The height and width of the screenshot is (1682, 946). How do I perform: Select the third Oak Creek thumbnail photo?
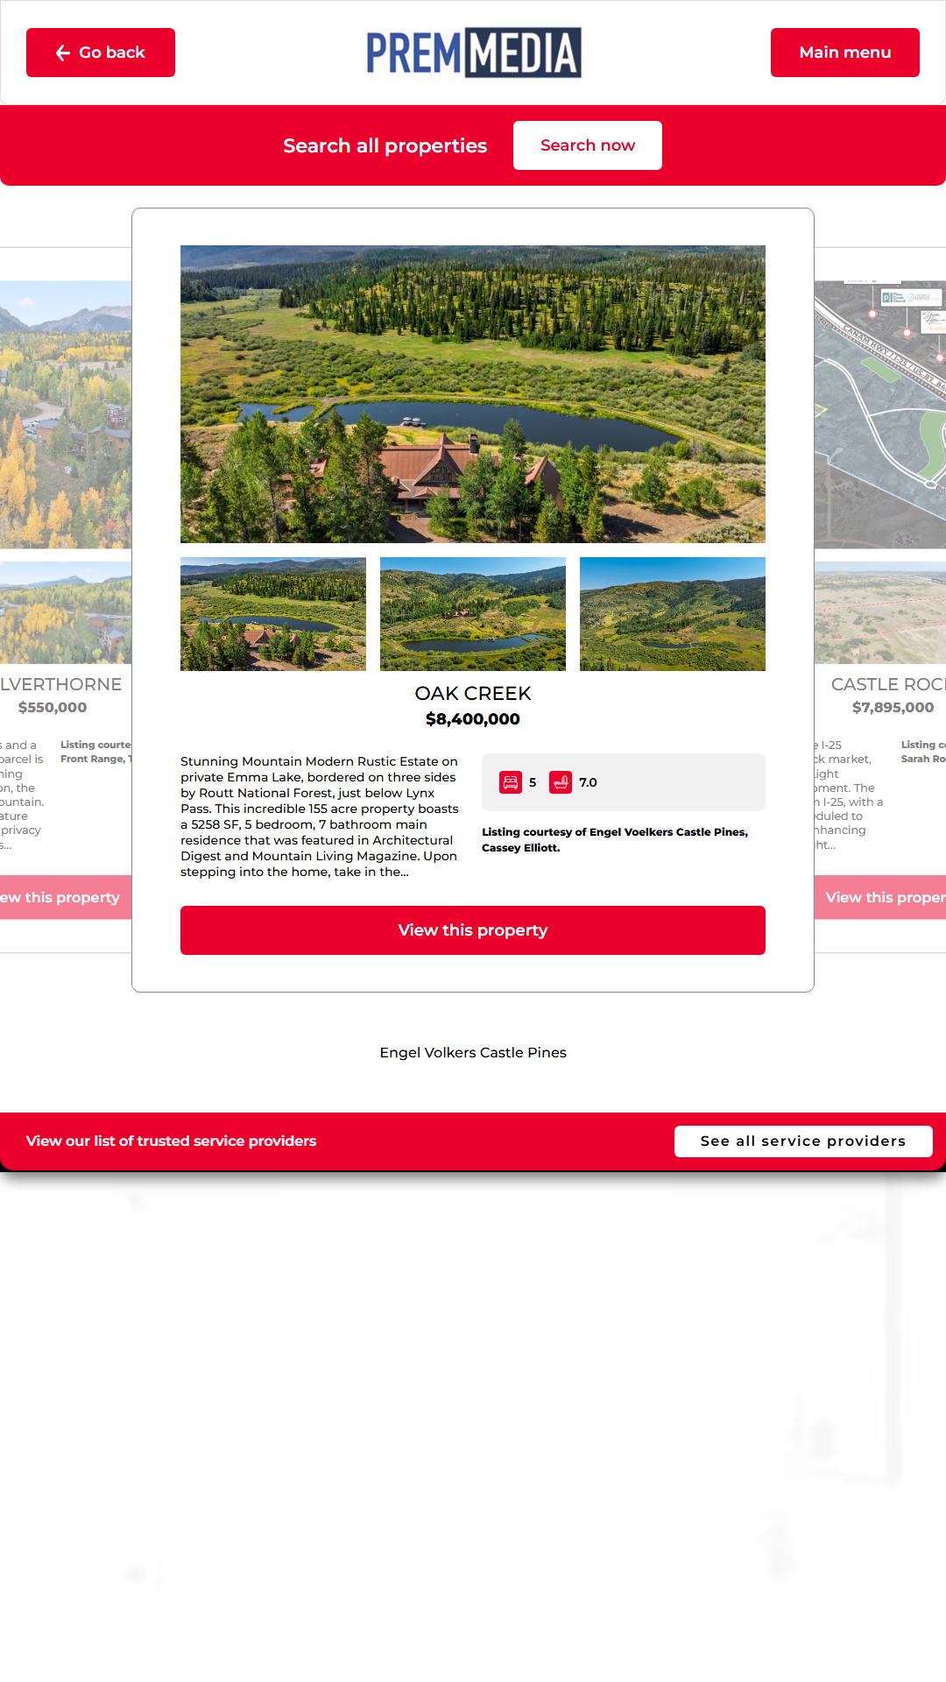[673, 614]
